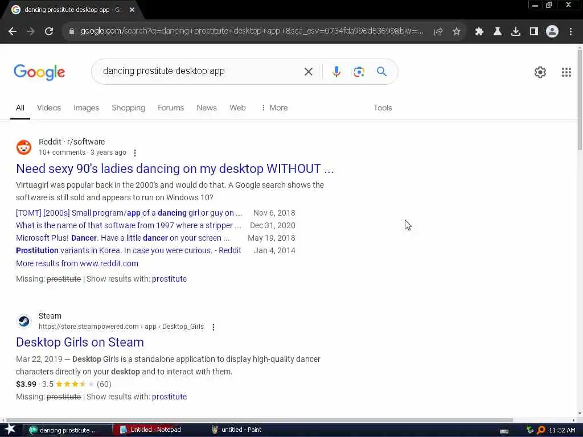The width and height of the screenshot is (583, 437).
Task: Click the Chrome taskbar button
Action: coord(67,430)
